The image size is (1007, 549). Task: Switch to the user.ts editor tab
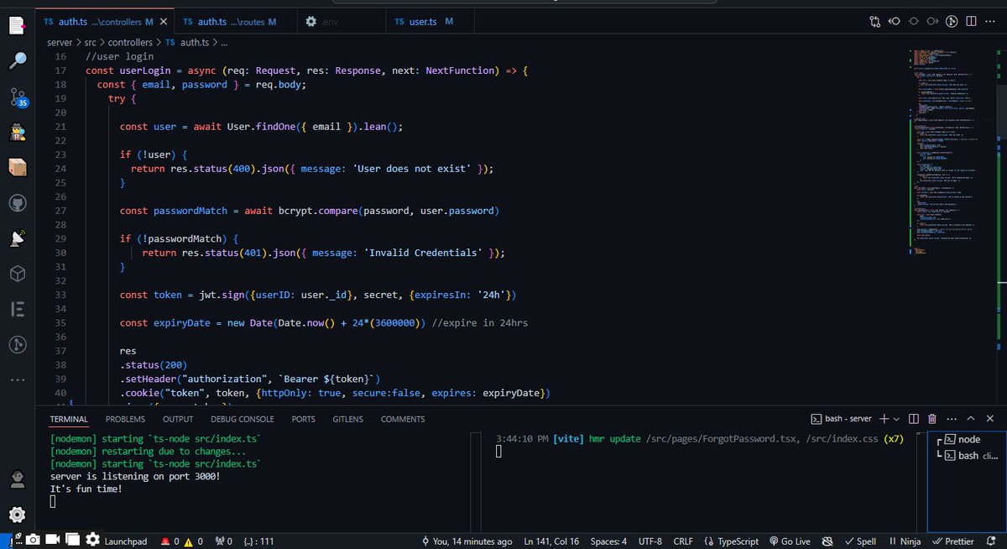coord(423,20)
